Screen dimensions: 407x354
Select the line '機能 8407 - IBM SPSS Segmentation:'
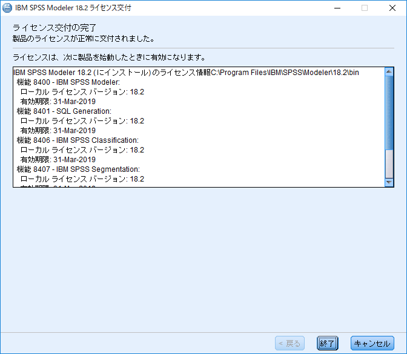click(78, 169)
